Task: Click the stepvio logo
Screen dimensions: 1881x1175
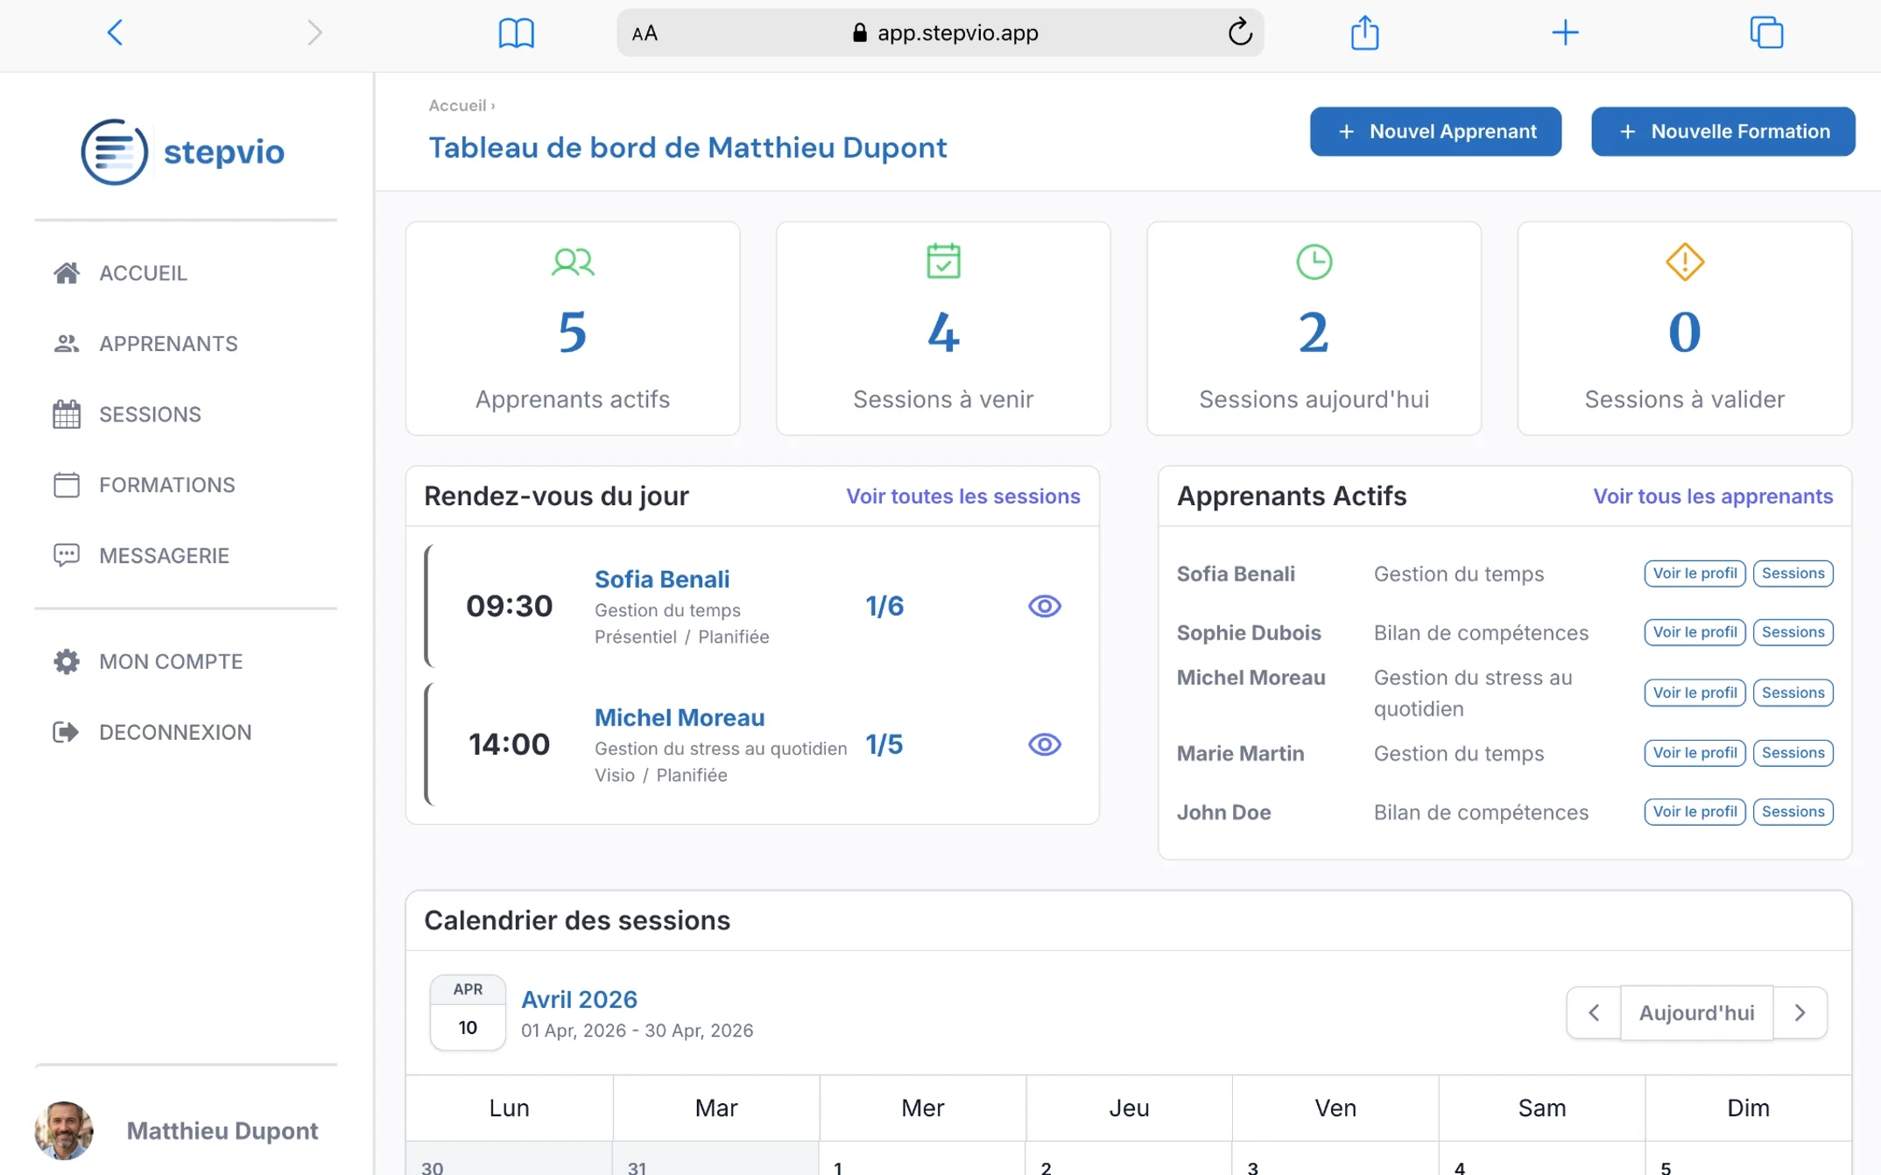Action: tap(182, 151)
